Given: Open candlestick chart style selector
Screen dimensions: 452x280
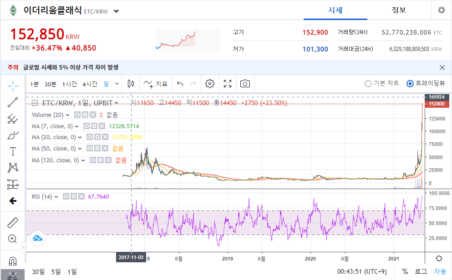Looking at the screenshot, I should [131, 84].
